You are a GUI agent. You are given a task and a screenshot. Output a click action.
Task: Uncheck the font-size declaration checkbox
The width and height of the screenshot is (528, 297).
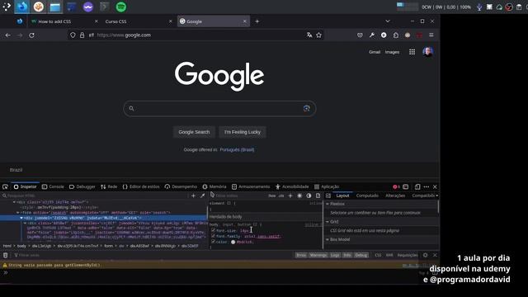click(213, 231)
